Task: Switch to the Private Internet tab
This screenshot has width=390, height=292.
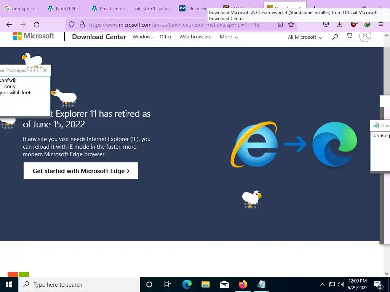Action: click(x=109, y=9)
